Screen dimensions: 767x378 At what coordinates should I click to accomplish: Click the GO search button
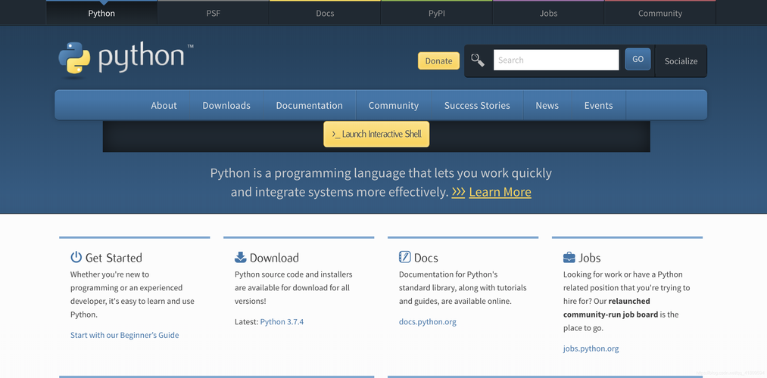tap(638, 59)
